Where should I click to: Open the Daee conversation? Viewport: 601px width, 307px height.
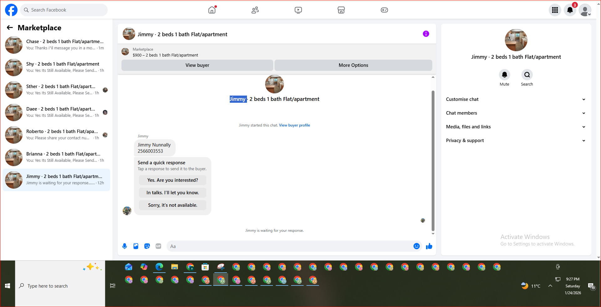(x=56, y=112)
